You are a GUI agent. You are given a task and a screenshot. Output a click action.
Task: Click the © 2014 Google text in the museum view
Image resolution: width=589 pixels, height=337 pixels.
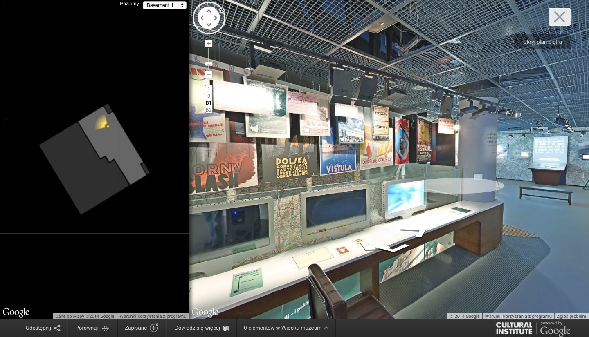click(x=465, y=316)
